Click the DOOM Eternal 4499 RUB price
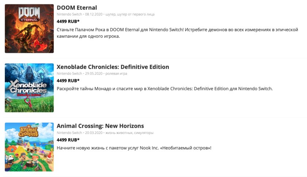 pyautogui.click(x=68, y=21)
